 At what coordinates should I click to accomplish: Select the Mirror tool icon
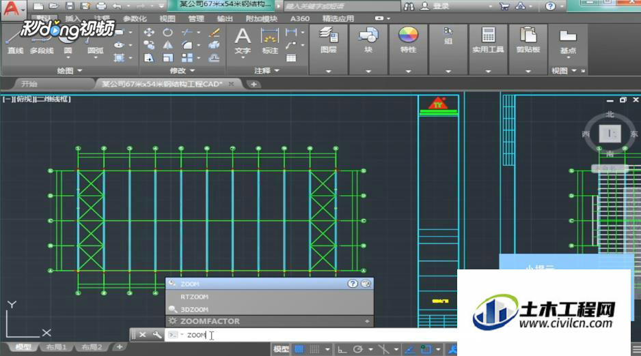point(167,45)
